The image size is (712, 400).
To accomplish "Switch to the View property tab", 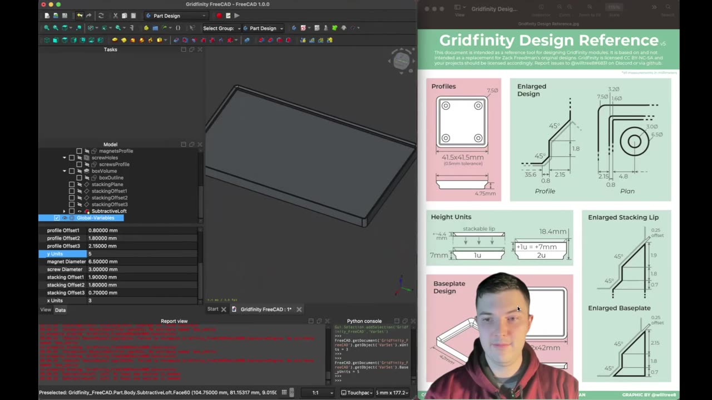I will pyautogui.click(x=46, y=310).
